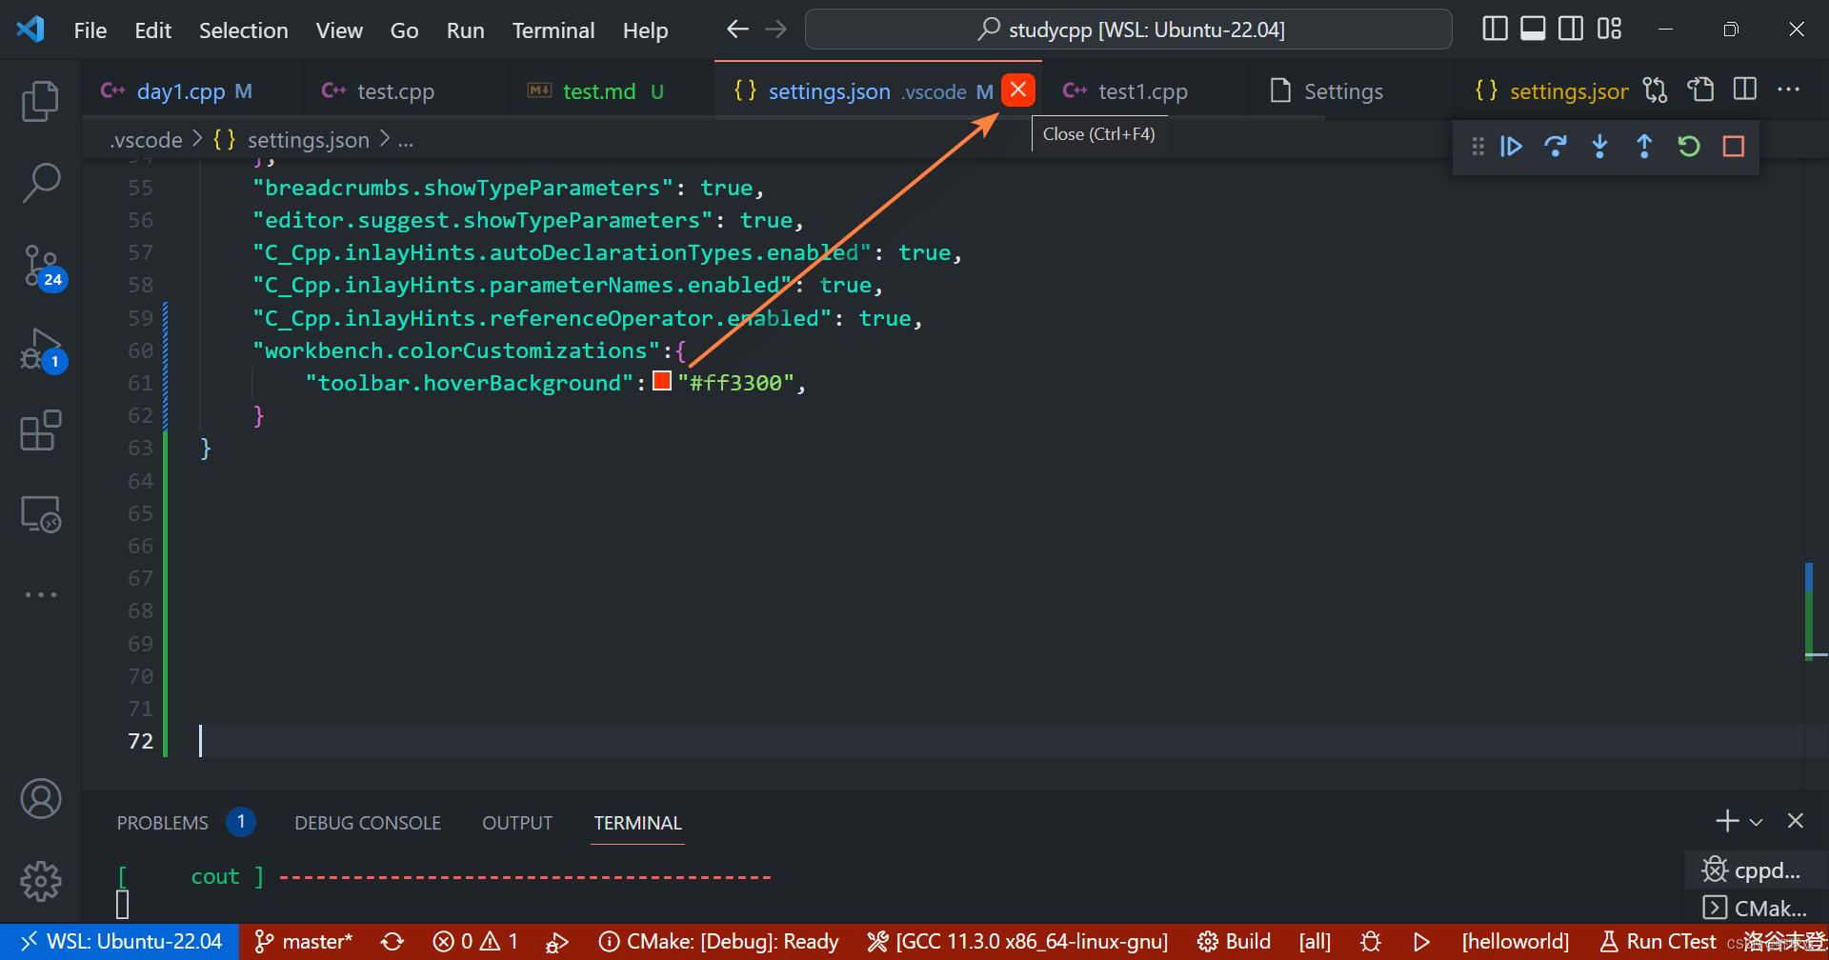Click settings.json breadcrumb item

coord(291,140)
